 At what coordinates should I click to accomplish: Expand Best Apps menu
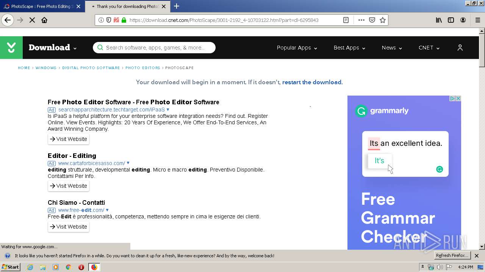tap(349, 48)
